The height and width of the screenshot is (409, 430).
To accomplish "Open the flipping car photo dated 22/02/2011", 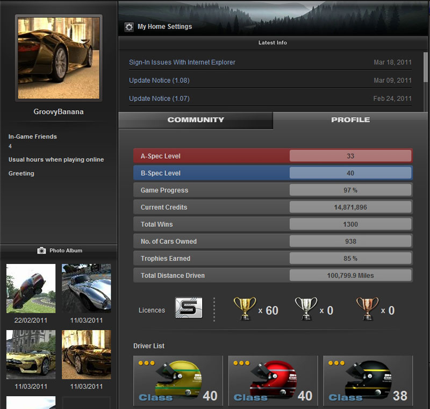I will pos(31,289).
